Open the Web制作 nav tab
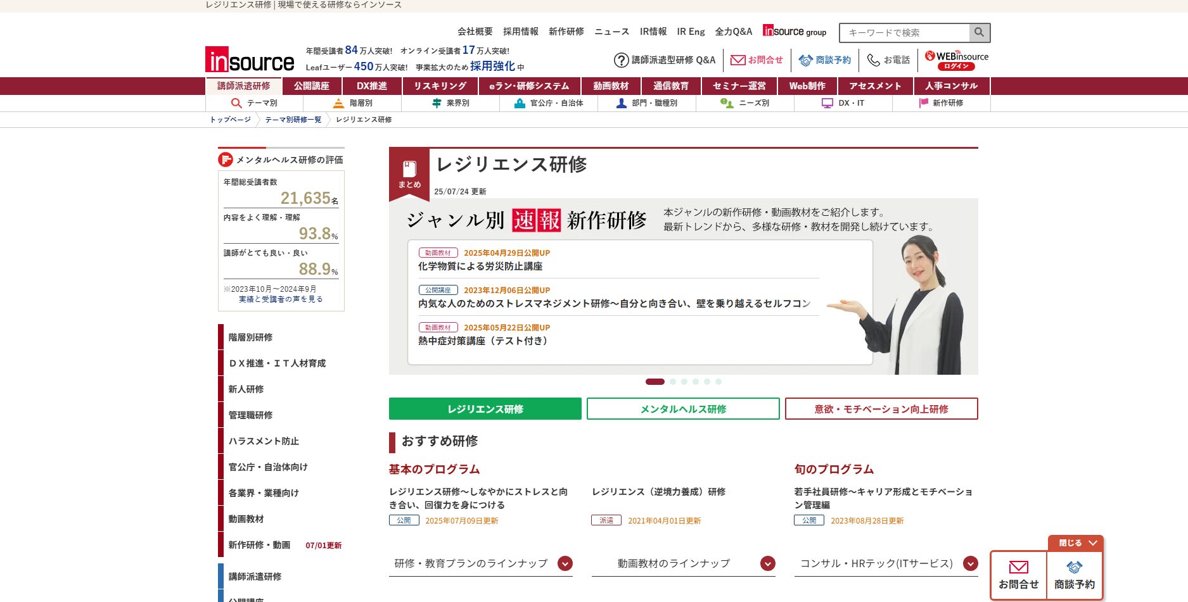Viewport: 1188px width, 602px height. click(x=807, y=86)
